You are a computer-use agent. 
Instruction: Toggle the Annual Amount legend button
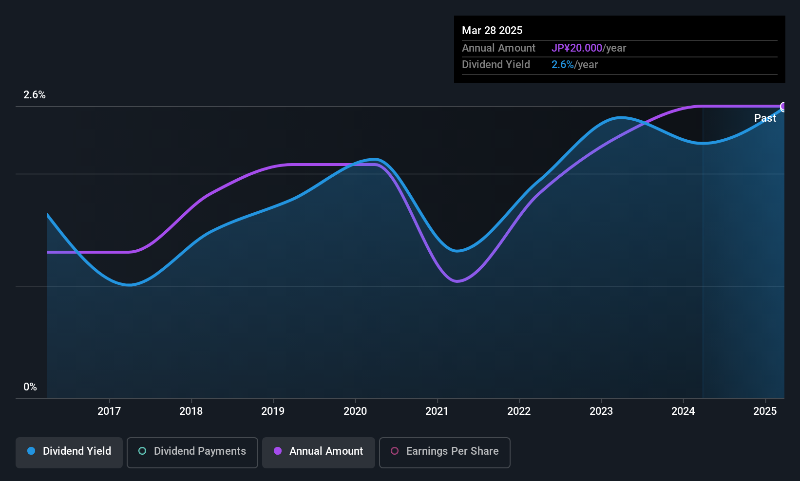pyautogui.click(x=319, y=452)
